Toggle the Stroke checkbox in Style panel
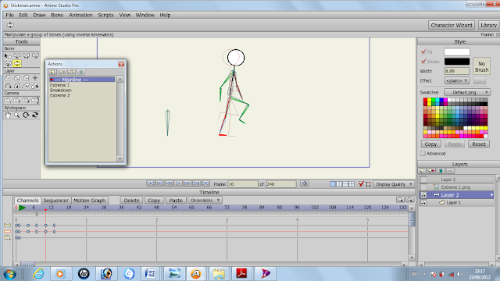The width and height of the screenshot is (500, 281). pos(423,61)
